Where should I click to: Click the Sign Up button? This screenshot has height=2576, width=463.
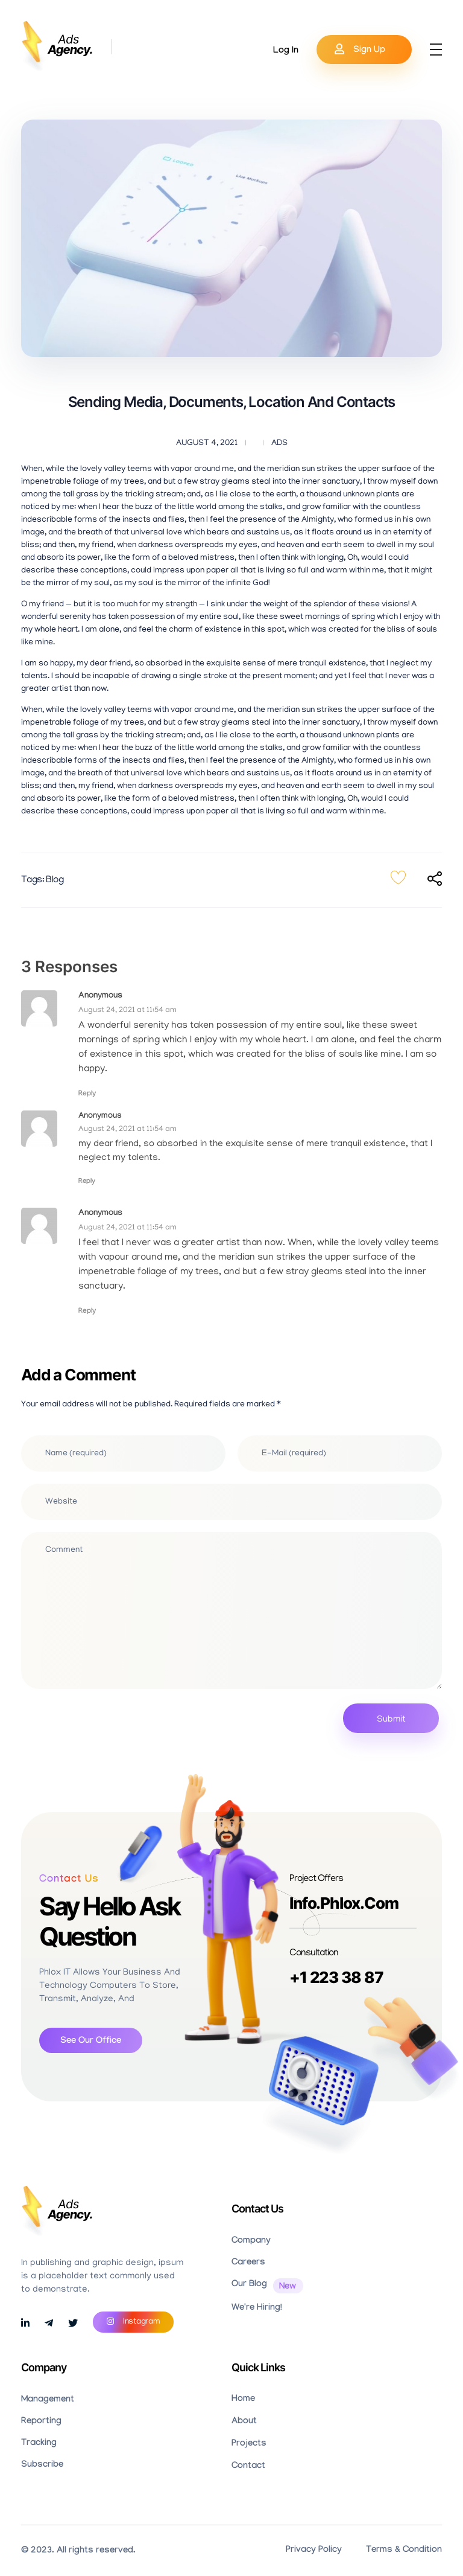point(363,49)
